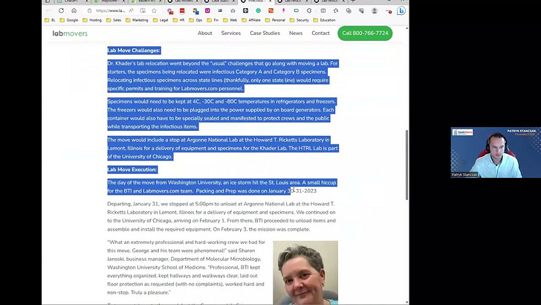Viewport: 541px width, 305px height.
Task: Click the Call 800-766-7724 button
Action: coord(365,33)
